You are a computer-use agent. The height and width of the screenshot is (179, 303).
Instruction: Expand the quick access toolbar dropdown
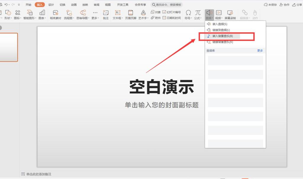[19, 5]
